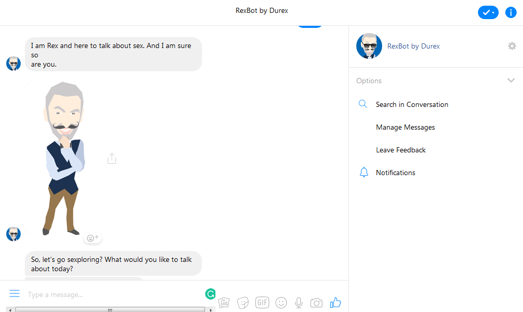The height and width of the screenshot is (312, 523).
Task: Take a photo with camera icon
Action: [316, 303]
